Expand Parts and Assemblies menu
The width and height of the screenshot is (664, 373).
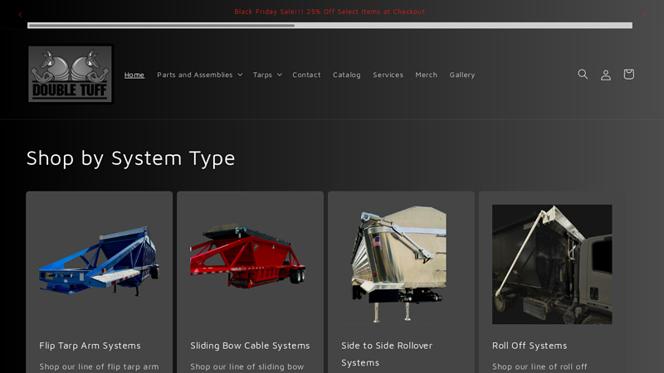click(x=199, y=75)
